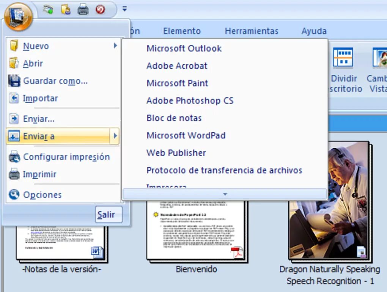Choose Abrir from the application menu
The image size is (387, 292).
(63, 63)
